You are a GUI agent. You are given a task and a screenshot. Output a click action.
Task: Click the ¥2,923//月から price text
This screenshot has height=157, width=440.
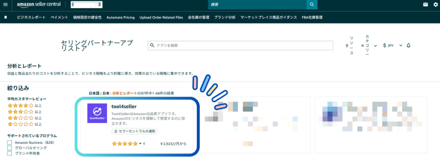(173, 144)
